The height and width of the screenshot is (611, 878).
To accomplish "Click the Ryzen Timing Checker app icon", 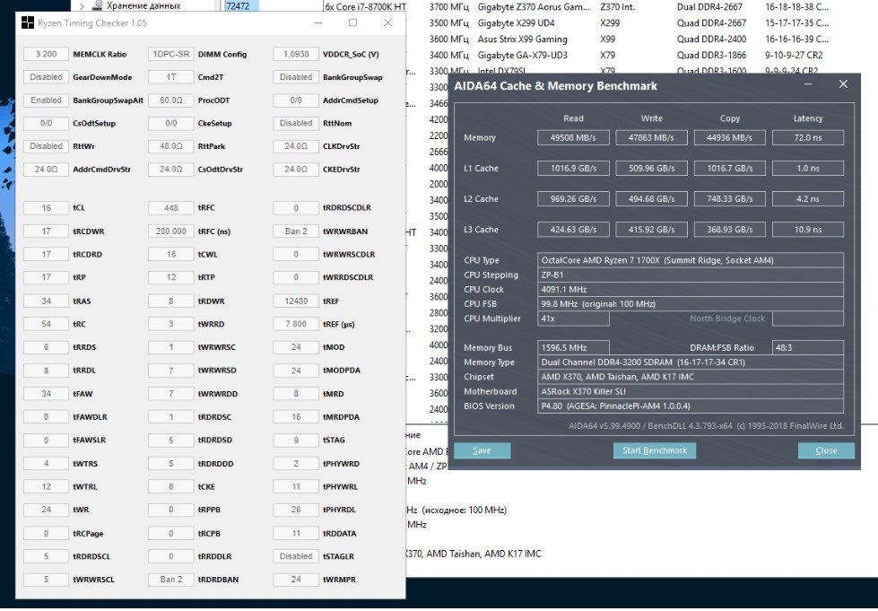I will coord(27,23).
